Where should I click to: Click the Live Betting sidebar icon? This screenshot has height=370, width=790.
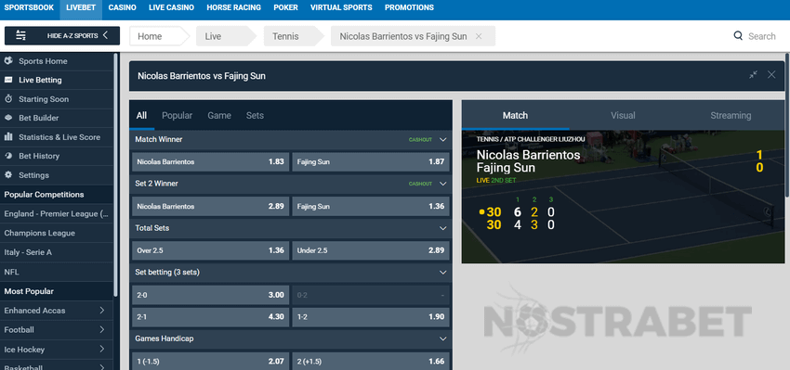click(8, 80)
